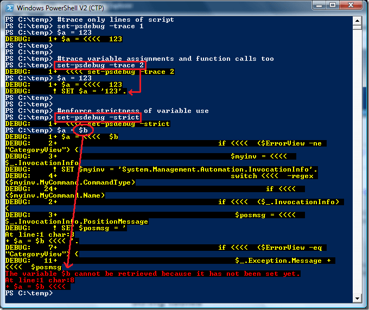Click the scrollbar down arrow
The height and width of the screenshot is (310, 369).
click(x=357, y=298)
